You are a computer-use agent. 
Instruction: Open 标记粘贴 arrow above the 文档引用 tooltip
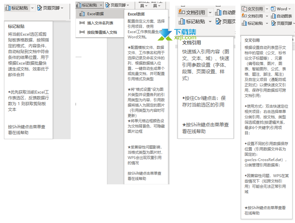click(210, 22)
